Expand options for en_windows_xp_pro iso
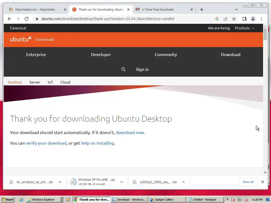The width and height of the screenshot is (271, 203). tap(60, 182)
